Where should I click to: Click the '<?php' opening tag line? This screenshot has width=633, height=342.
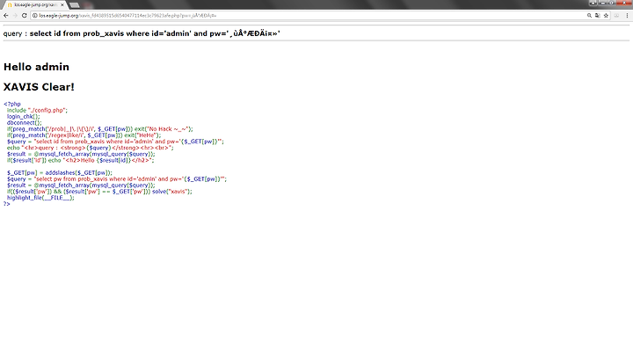pyautogui.click(x=12, y=104)
